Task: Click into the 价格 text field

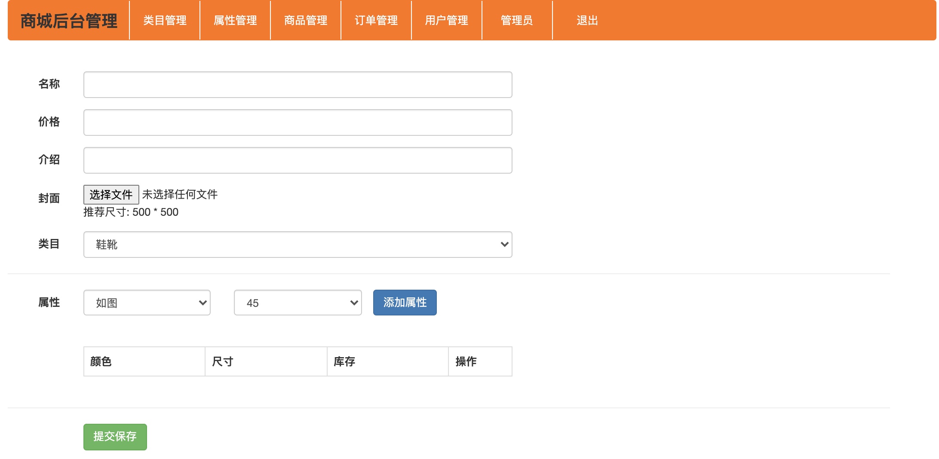Action: [298, 122]
